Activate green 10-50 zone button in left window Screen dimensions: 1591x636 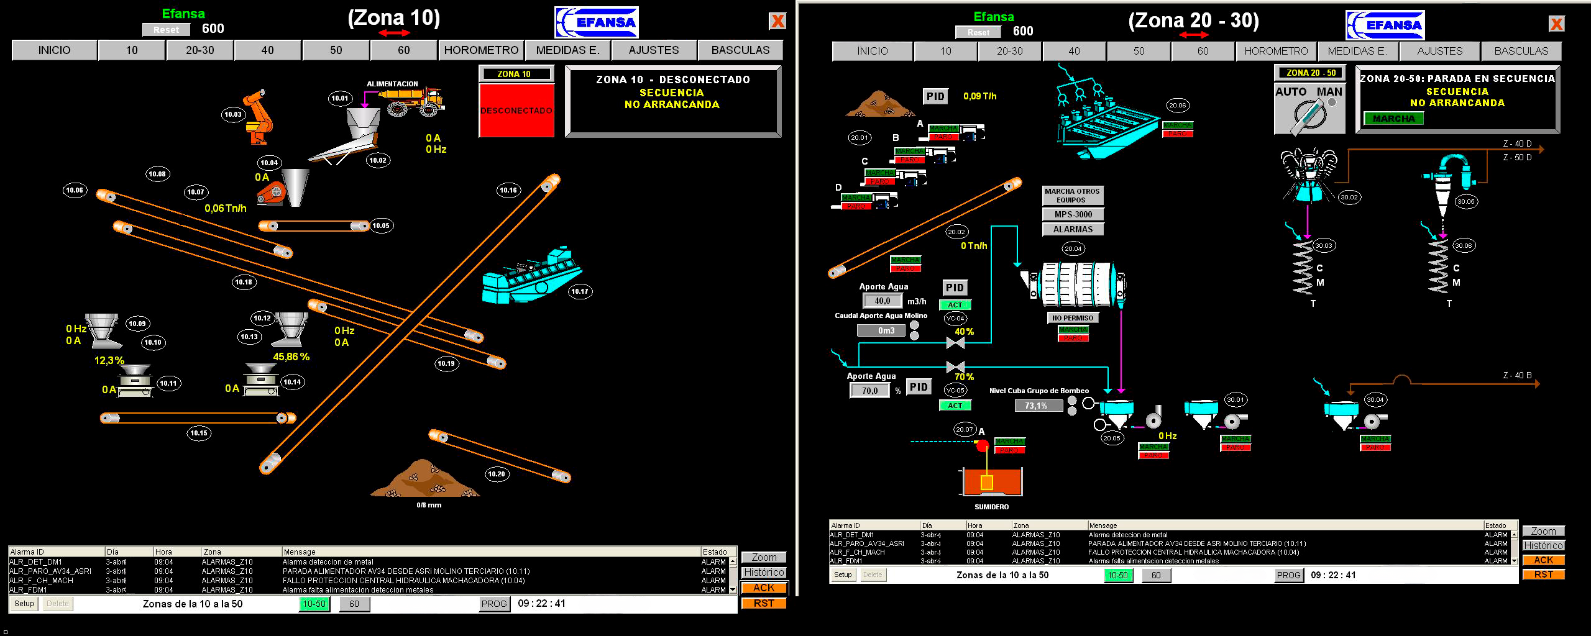tap(314, 604)
